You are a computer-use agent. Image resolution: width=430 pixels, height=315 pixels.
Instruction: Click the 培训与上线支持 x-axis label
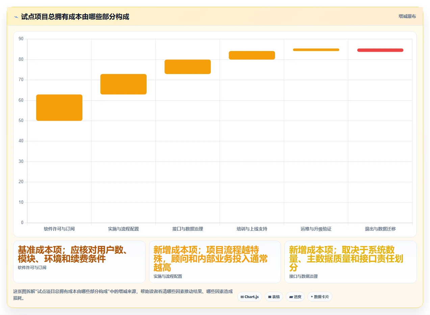point(252,229)
